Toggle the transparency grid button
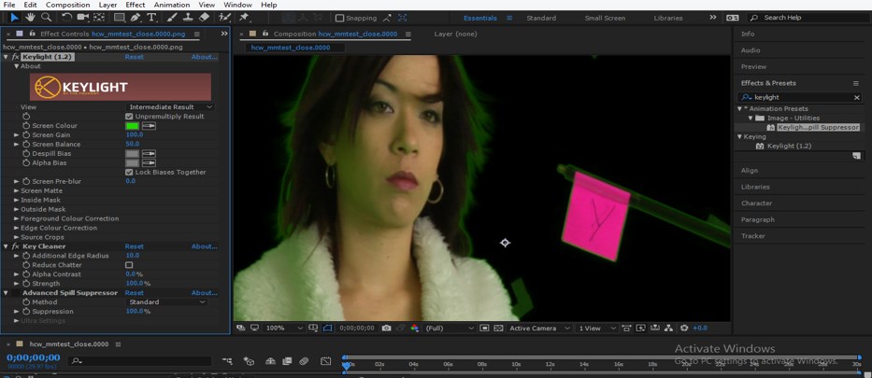Image resolution: width=872 pixels, height=378 pixels. click(498, 328)
